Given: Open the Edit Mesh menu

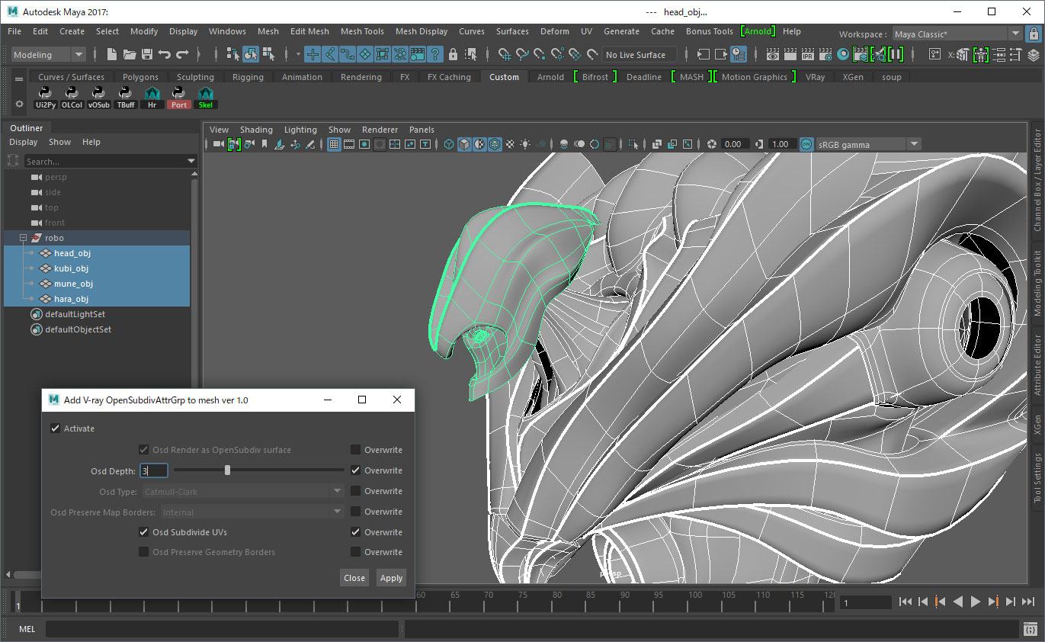Looking at the screenshot, I should [309, 31].
